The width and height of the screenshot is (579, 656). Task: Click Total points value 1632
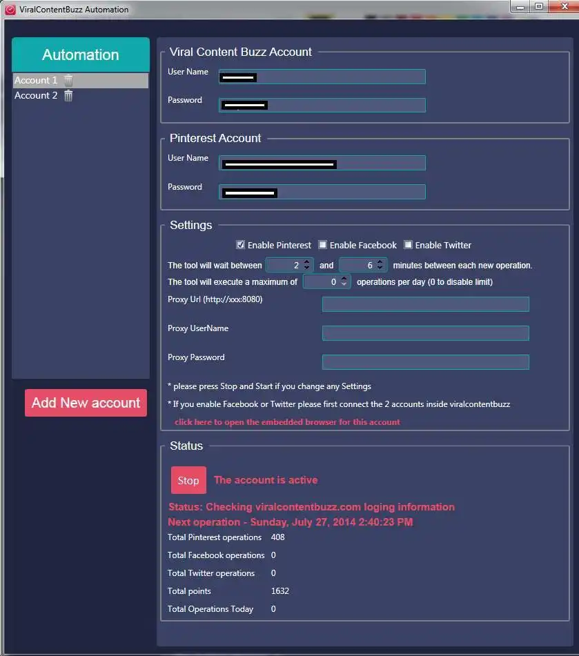[x=280, y=591]
